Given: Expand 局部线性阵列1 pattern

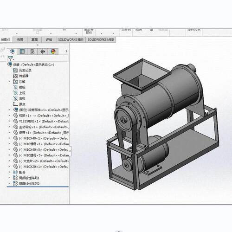Looking at the screenshot, I should click(x=9, y=178).
